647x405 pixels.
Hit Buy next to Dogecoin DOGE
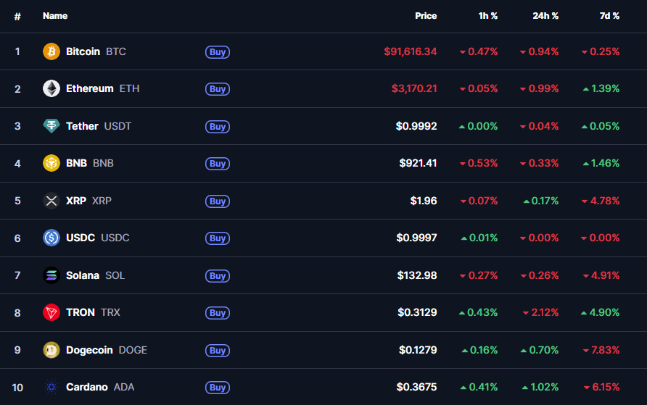tap(218, 351)
